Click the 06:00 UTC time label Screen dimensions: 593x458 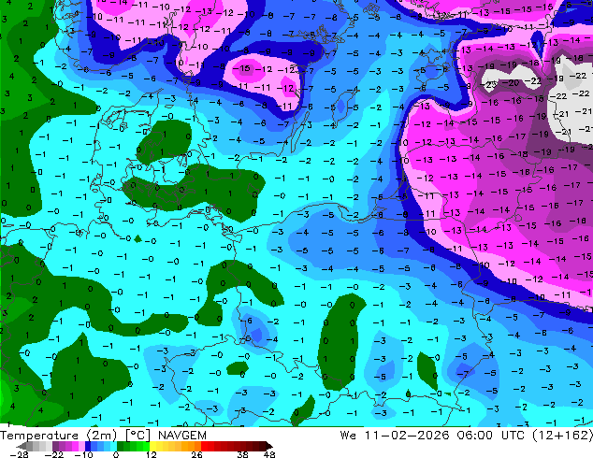(x=490, y=436)
